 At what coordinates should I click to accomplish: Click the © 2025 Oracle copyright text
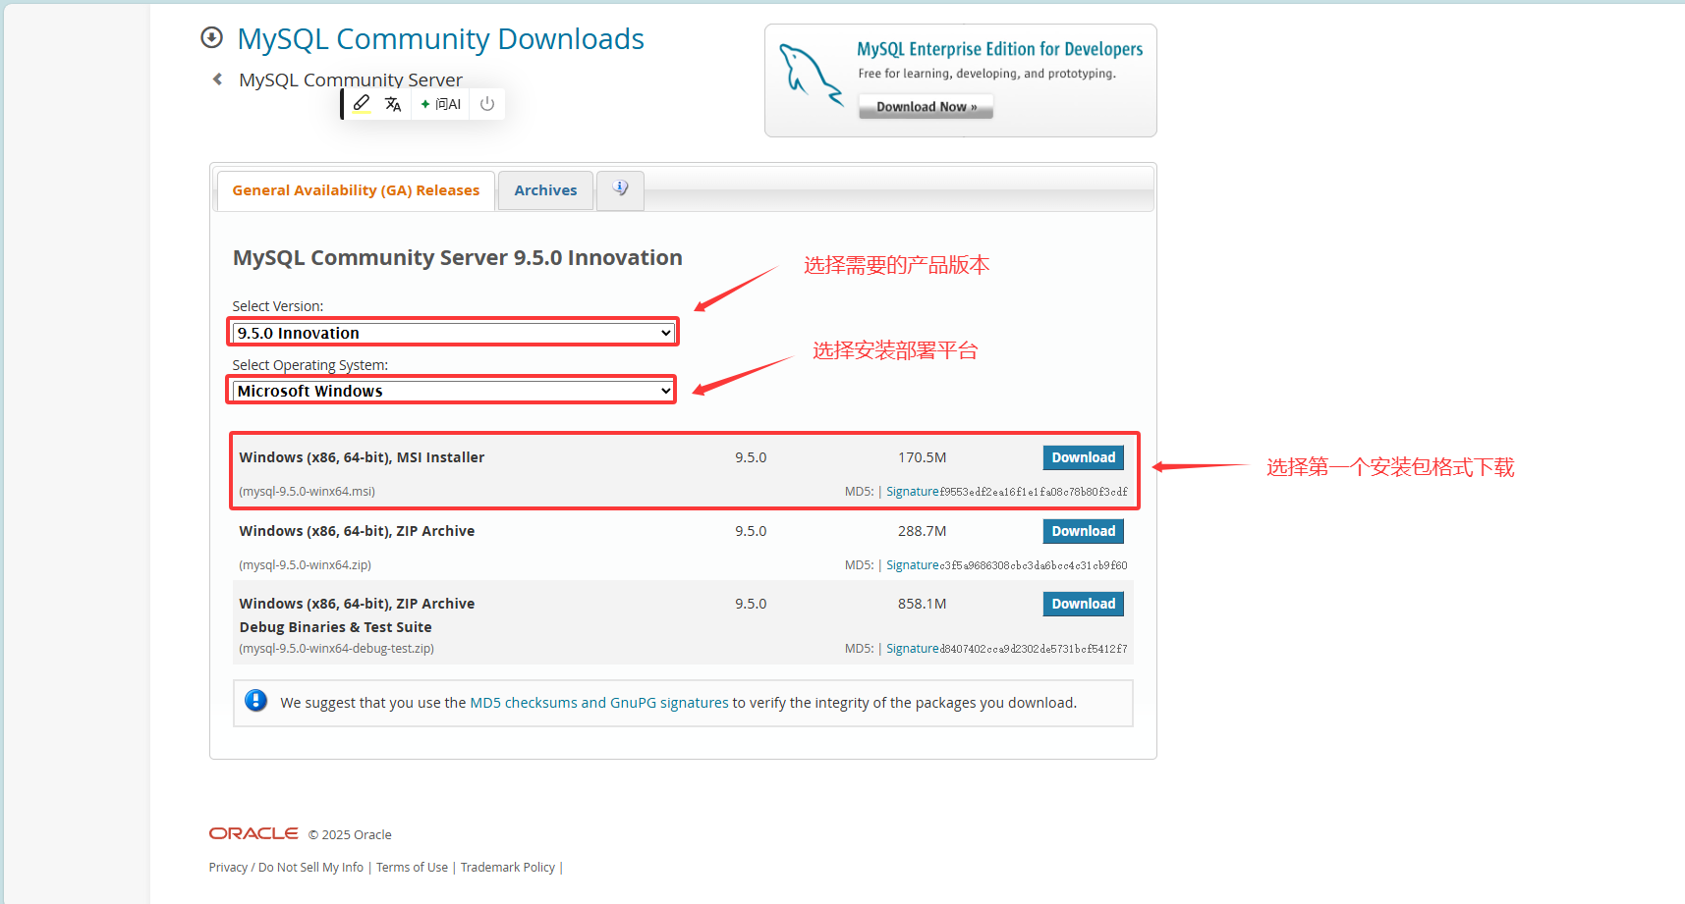(350, 835)
